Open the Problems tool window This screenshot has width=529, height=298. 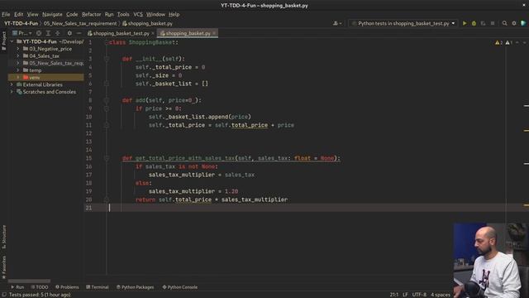coord(67,287)
